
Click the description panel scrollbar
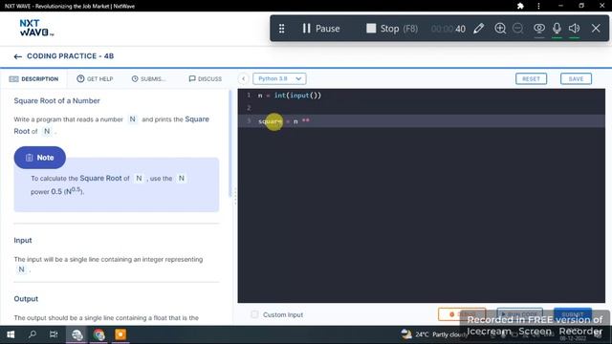(x=229, y=144)
